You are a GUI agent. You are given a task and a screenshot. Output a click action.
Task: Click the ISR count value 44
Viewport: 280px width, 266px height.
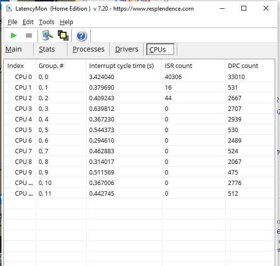(x=168, y=98)
